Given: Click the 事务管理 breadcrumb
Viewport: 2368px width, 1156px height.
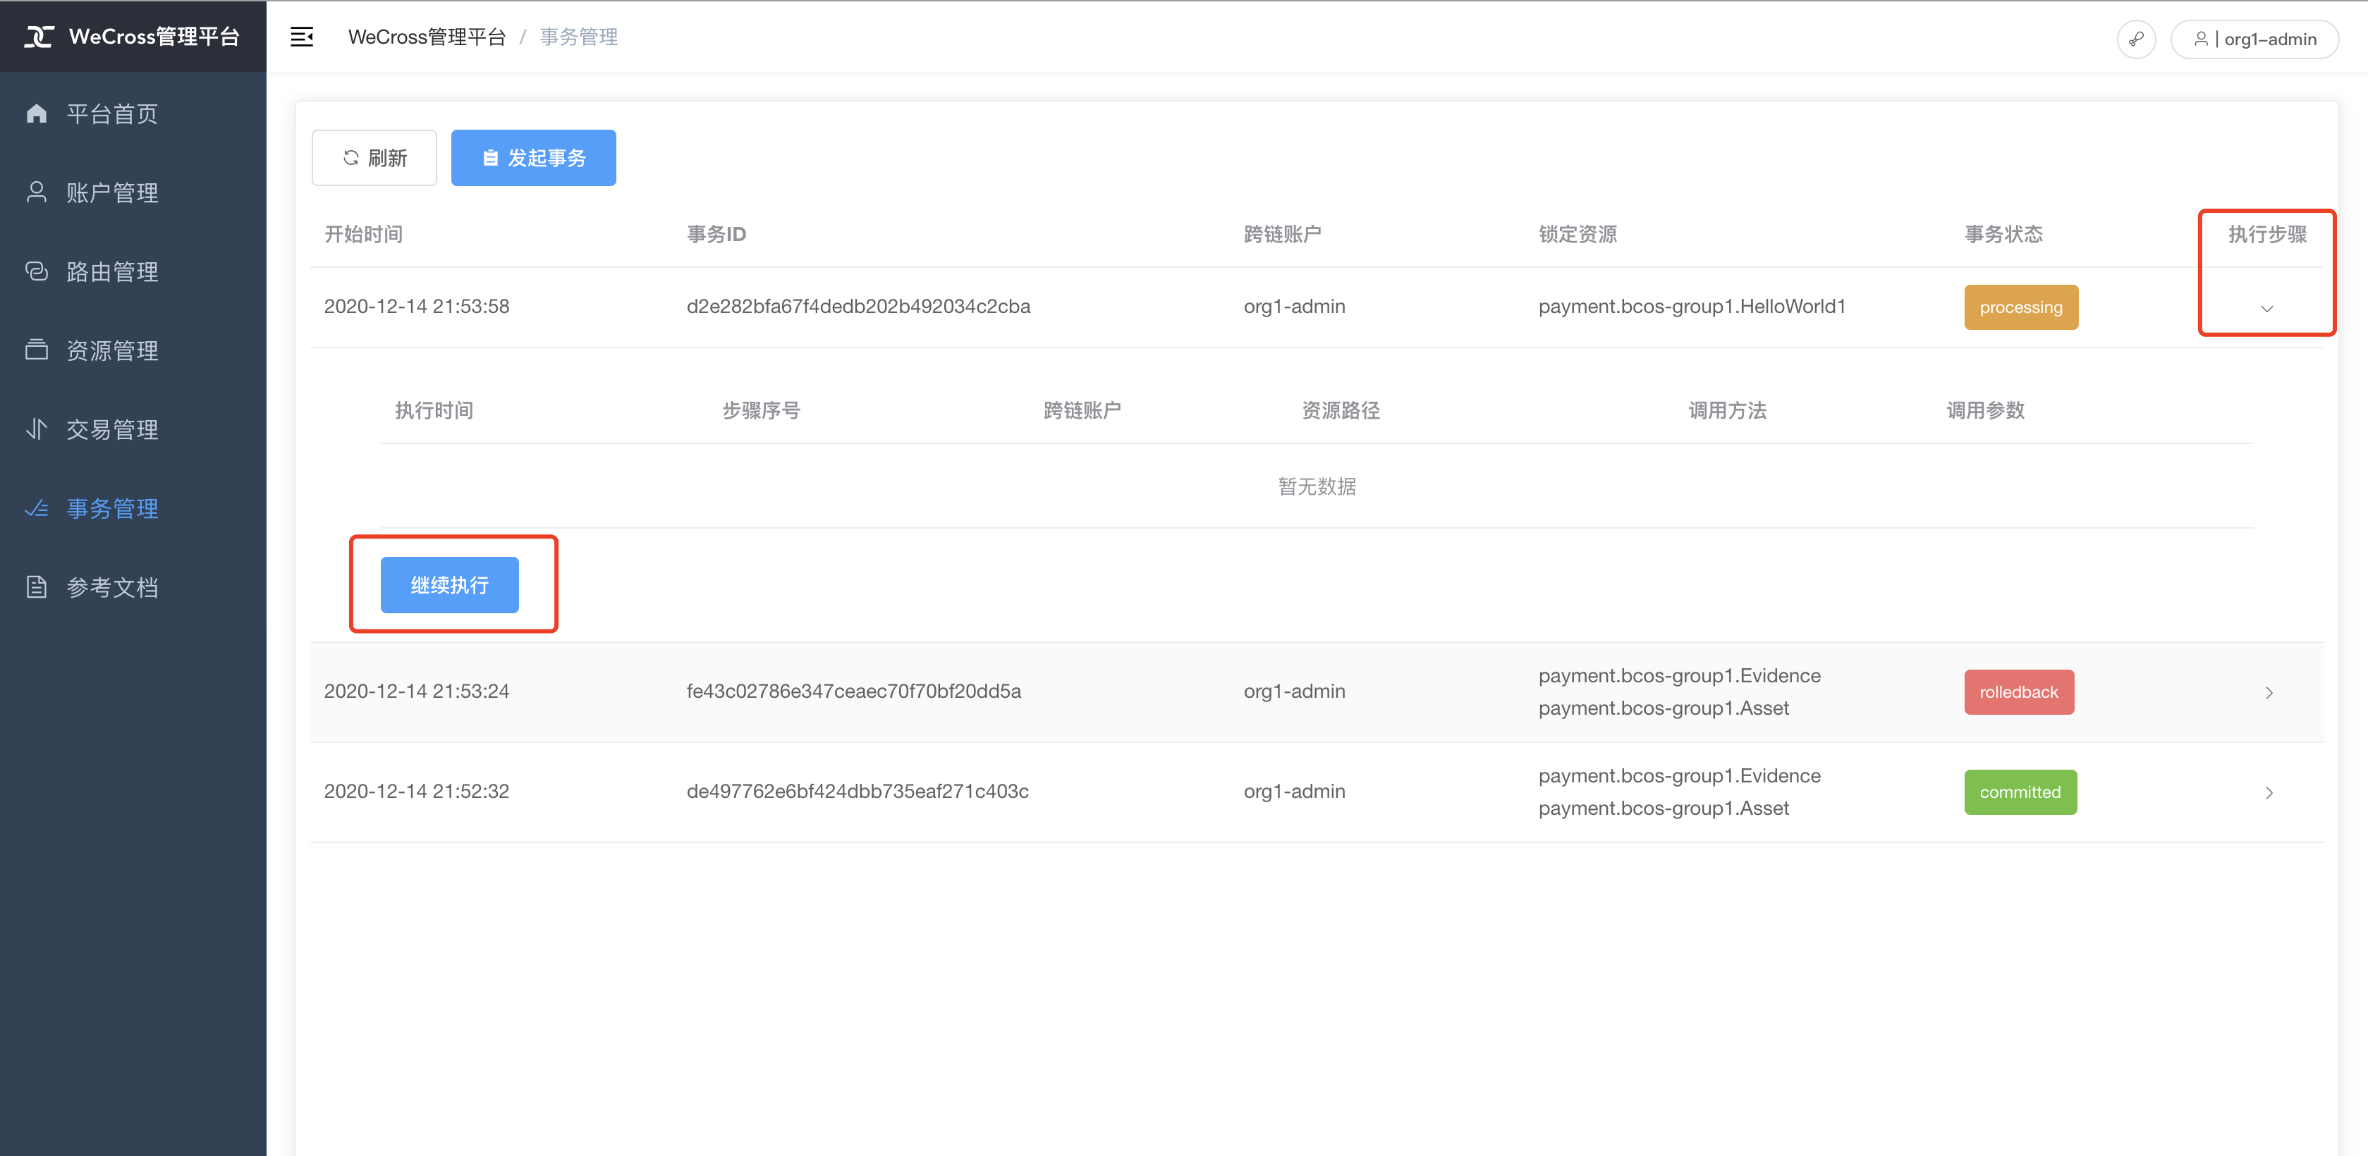Looking at the screenshot, I should (578, 37).
